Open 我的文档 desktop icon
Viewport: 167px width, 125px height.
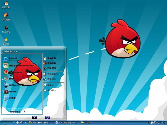point(6,5)
